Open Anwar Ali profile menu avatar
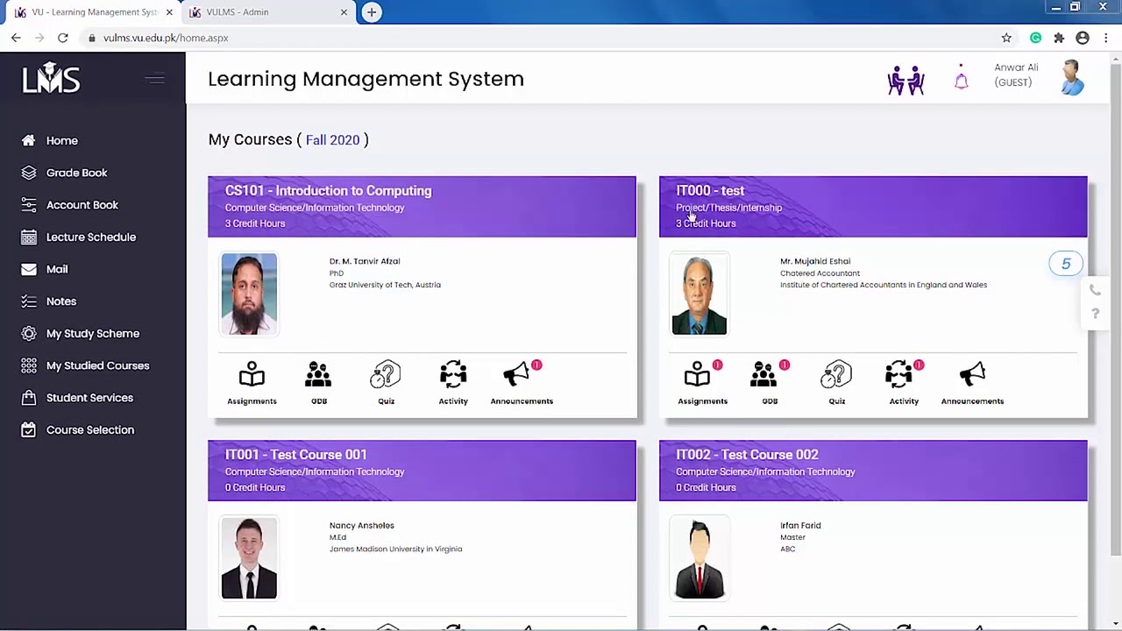 point(1072,77)
